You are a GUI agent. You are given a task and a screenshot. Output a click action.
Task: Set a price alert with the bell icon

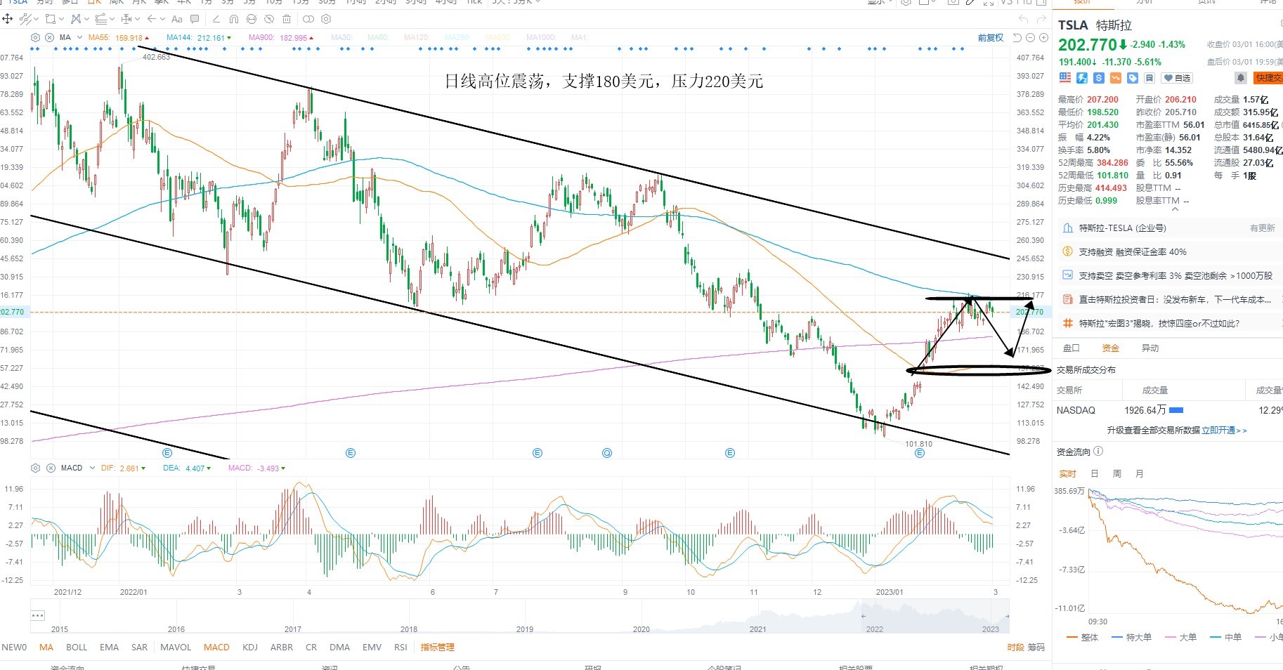click(x=1241, y=78)
